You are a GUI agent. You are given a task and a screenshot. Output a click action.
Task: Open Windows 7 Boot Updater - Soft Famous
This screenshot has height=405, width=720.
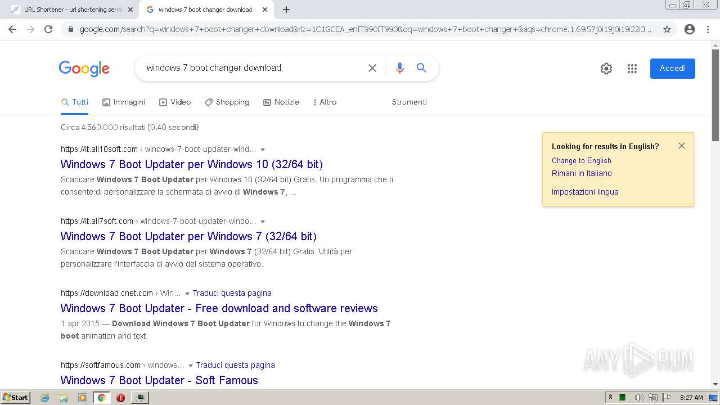pos(159,381)
